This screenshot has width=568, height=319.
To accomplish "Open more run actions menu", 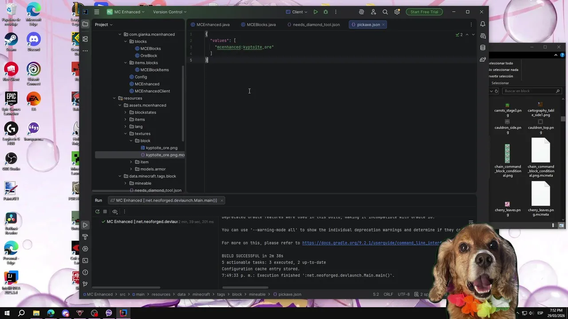I will (335, 12).
